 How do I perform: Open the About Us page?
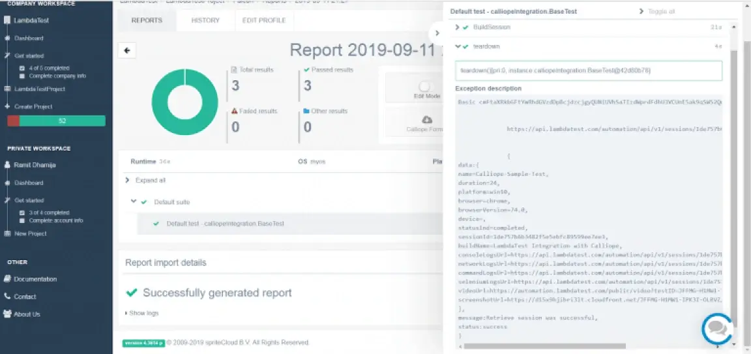(x=22, y=314)
